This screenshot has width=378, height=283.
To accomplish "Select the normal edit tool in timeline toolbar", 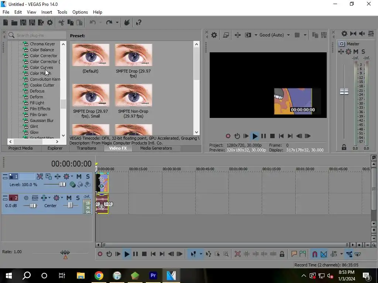I will (193, 254).
